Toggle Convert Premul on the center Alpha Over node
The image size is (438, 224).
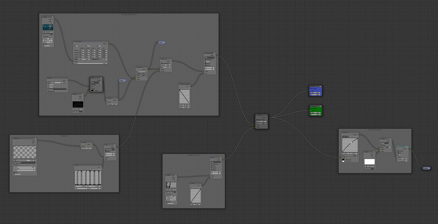[x=257, y=120]
